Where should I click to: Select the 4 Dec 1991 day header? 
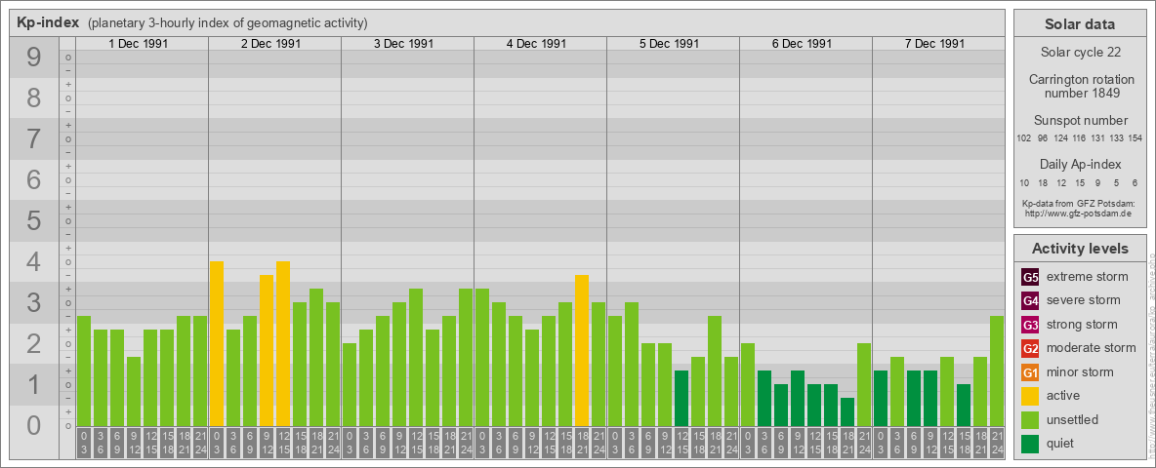(537, 44)
